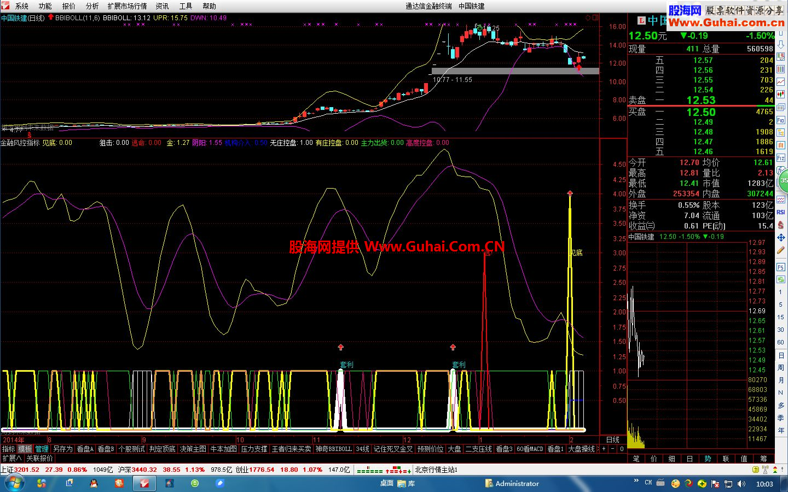
Task: Click the red dollar sign sidebar icon
Action: pos(781,225)
